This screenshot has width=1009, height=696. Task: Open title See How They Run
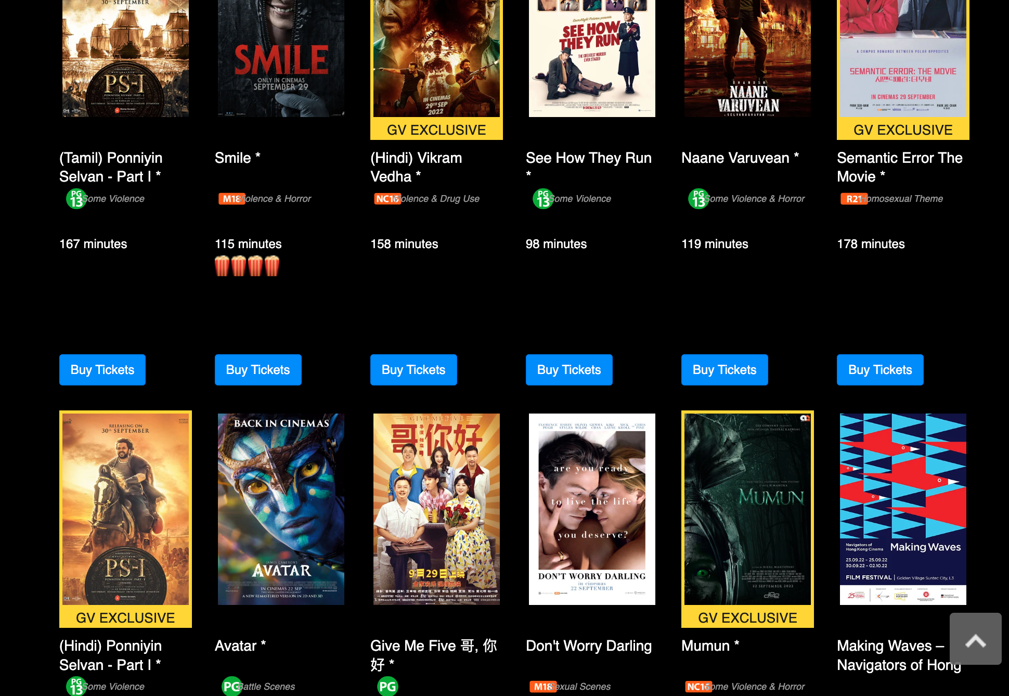pos(589,166)
